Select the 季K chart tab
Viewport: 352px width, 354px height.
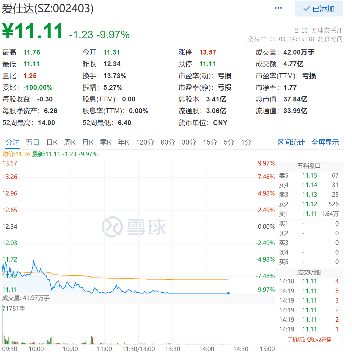tap(106, 142)
